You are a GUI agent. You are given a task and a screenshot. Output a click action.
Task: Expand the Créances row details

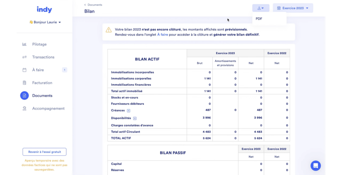pos(128,111)
